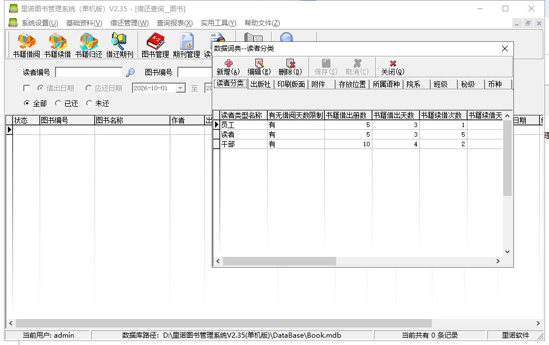The width and height of the screenshot is (549, 345).
Task: Open the 2026-10-01 date dropdown
Action: 181,88
